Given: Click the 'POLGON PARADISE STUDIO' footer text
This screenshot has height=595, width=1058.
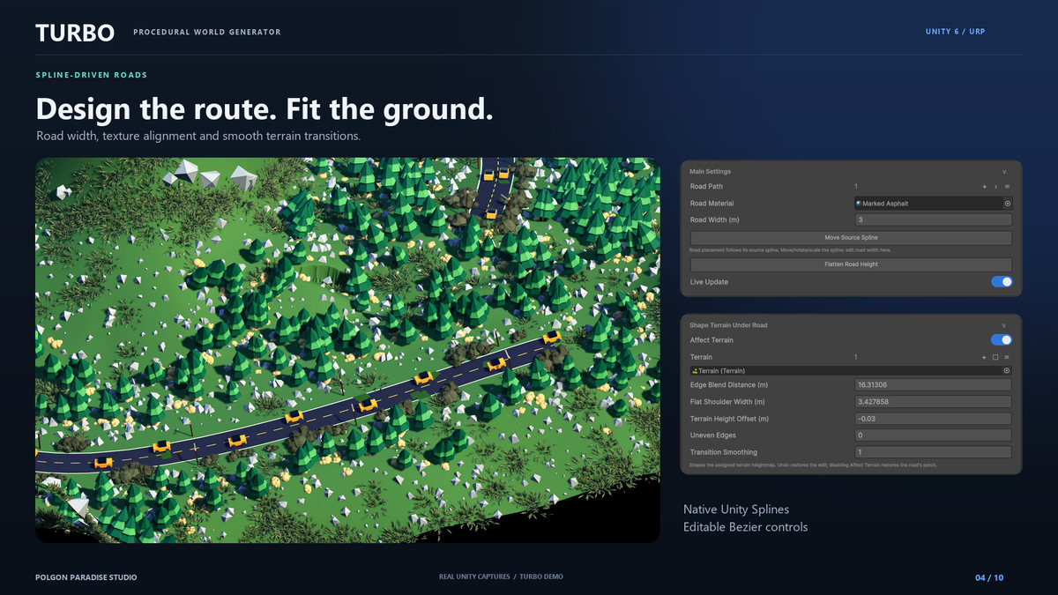Looking at the screenshot, I should tap(86, 577).
